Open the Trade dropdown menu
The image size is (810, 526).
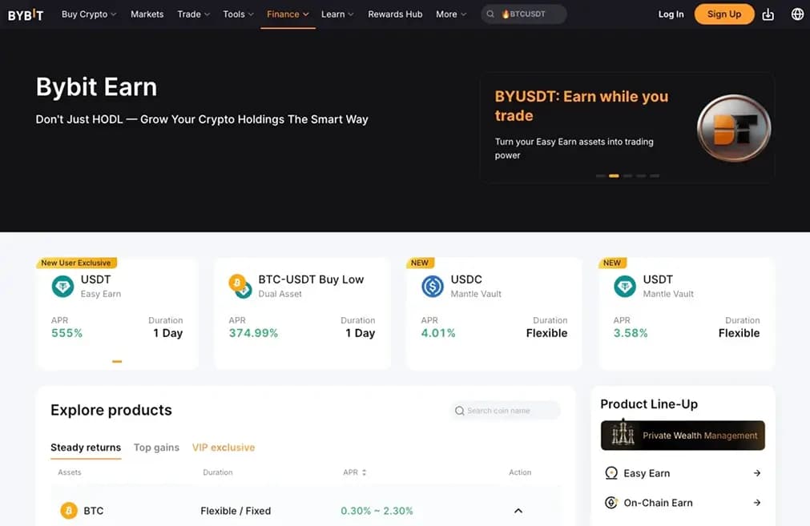point(193,14)
